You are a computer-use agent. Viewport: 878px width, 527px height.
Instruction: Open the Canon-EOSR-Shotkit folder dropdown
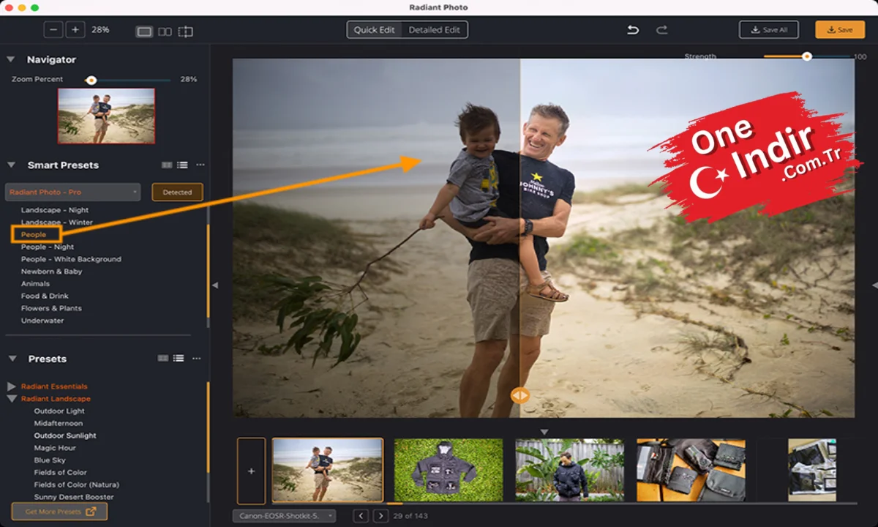[284, 516]
